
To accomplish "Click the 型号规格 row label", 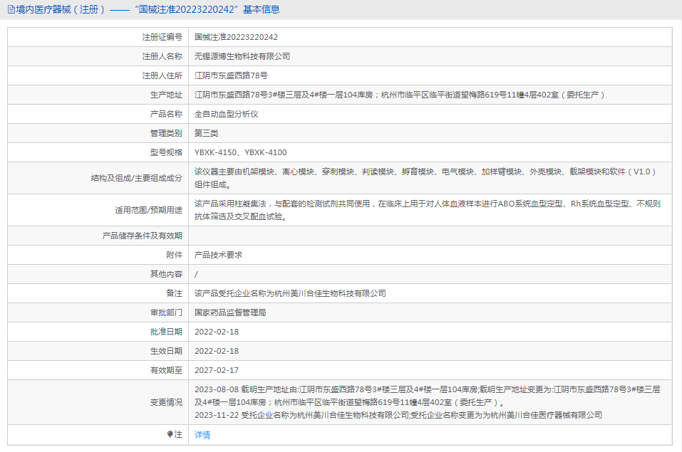I will pos(166,152).
